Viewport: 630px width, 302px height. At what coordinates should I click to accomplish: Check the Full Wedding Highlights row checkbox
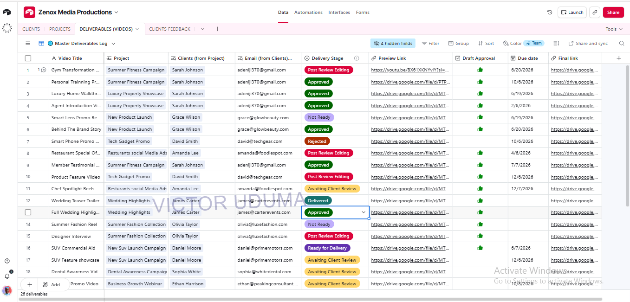click(28, 212)
